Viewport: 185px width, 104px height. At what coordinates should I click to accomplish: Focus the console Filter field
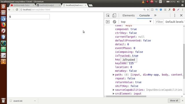tap(159, 22)
